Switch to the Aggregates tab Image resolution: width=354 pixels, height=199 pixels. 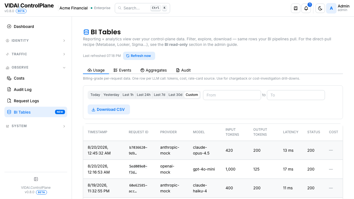153,70
